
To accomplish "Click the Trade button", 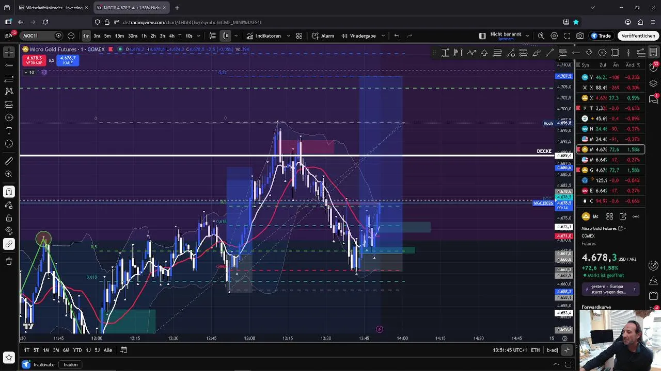I will pos(601,36).
